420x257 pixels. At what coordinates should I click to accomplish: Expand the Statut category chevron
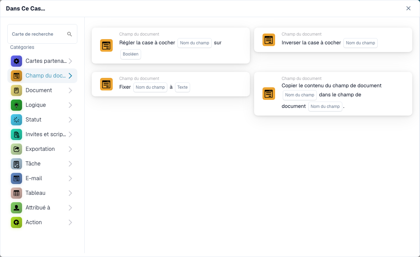point(70,120)
